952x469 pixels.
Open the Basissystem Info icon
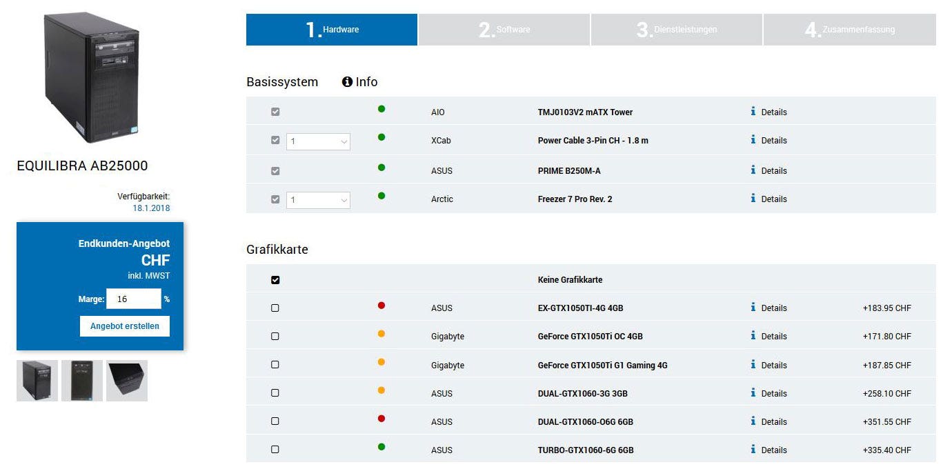347,81
